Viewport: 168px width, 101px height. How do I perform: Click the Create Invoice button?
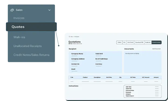156,42
